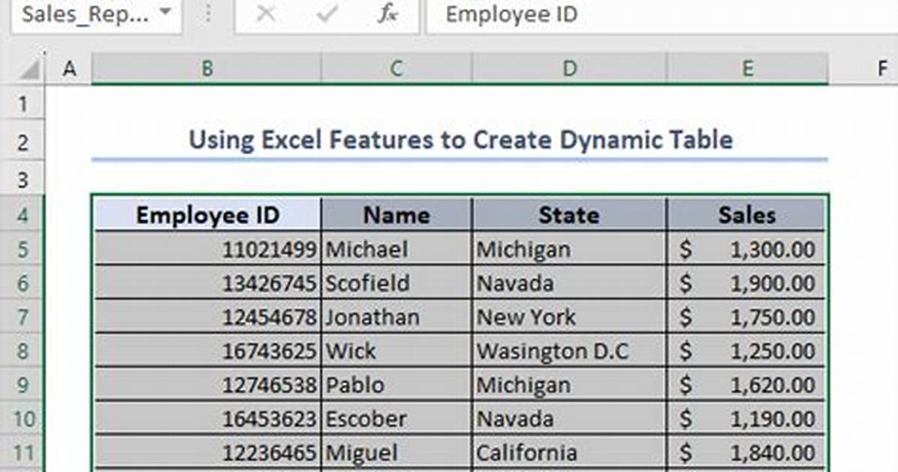898x472 pixels.
Task: Select the State header cell
Action: point(569,215)
